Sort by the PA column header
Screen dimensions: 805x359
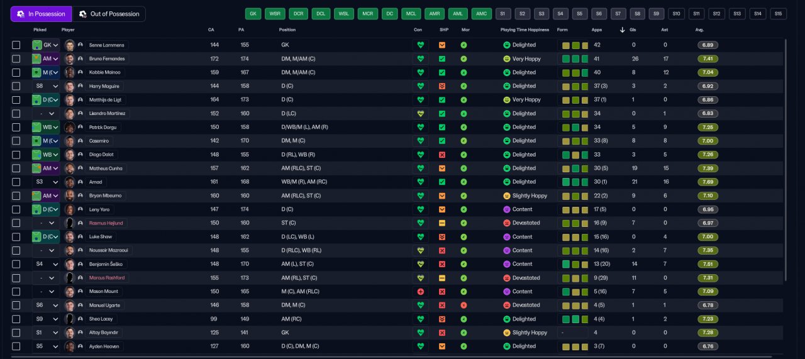pos(241,30)
